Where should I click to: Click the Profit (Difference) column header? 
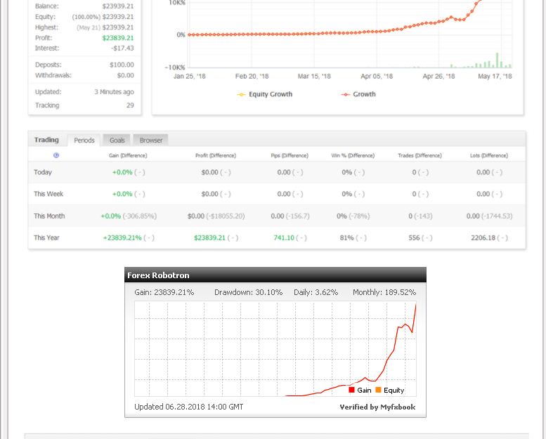(216, 156)
